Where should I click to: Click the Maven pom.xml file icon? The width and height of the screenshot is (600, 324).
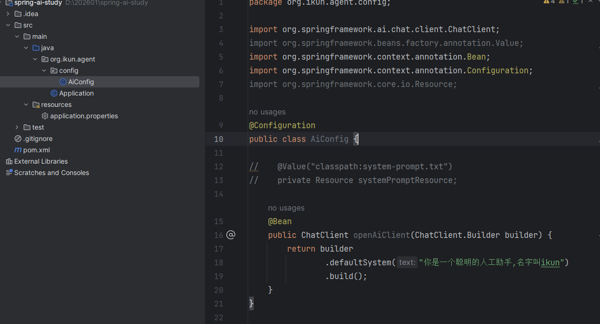[x=18, y=150]
